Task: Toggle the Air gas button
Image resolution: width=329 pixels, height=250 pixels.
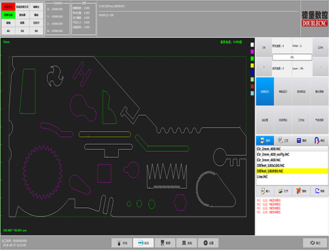Action: point(9,31)
